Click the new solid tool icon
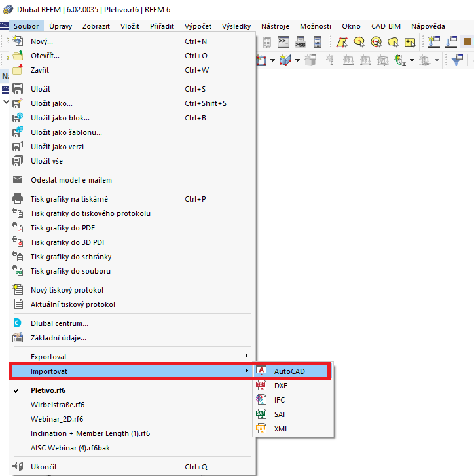The height and width of the screenshot is (476, 474). pos(285,60)
